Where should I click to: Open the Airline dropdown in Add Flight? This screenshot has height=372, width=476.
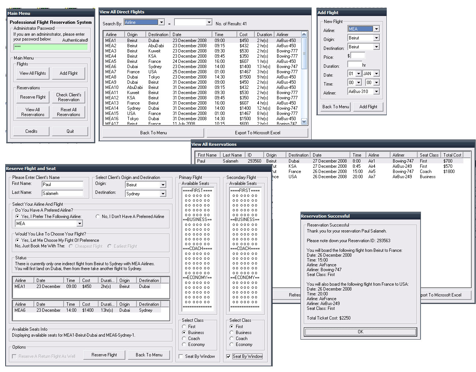[x=376, y=29]
